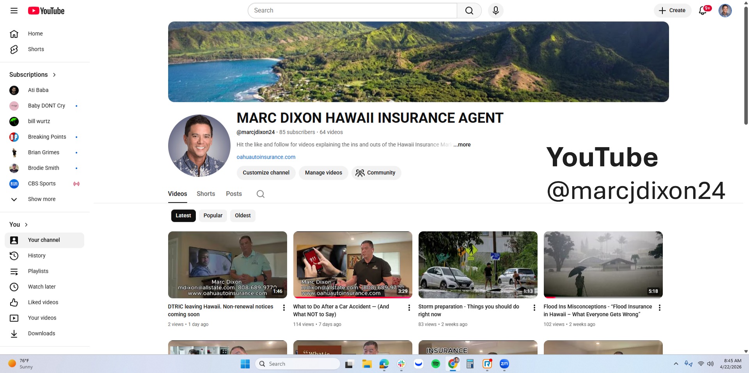Viewport: 749px width, 373px height.
Task: Open History in sidebar
Action: (45, 256)
